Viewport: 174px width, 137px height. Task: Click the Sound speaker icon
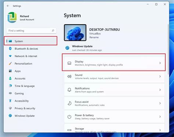69,76
